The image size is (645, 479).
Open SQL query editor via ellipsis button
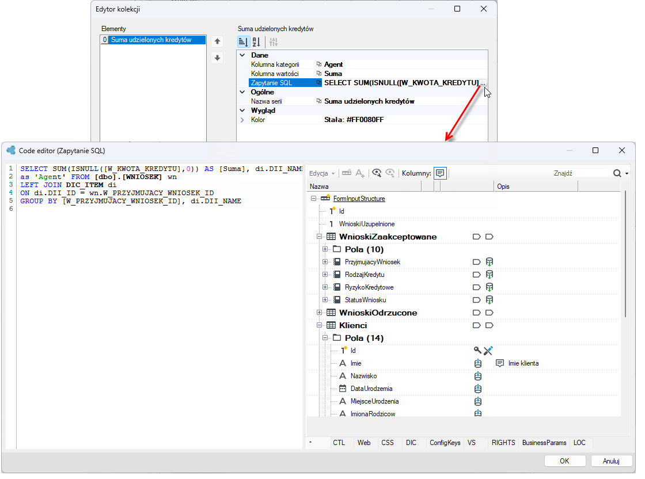tap(483, 83)
